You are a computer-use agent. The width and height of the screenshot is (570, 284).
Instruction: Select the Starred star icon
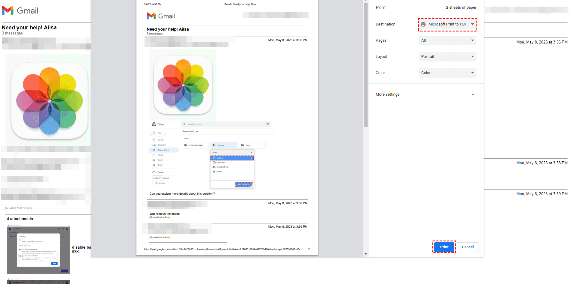[x=154, y=160]
